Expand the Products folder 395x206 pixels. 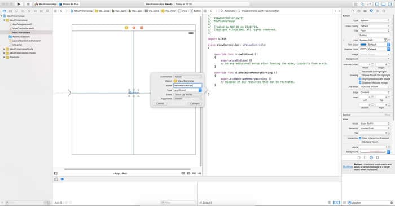point(4,58)
